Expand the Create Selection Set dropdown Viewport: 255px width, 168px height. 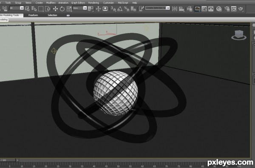(x=168, y=8)
